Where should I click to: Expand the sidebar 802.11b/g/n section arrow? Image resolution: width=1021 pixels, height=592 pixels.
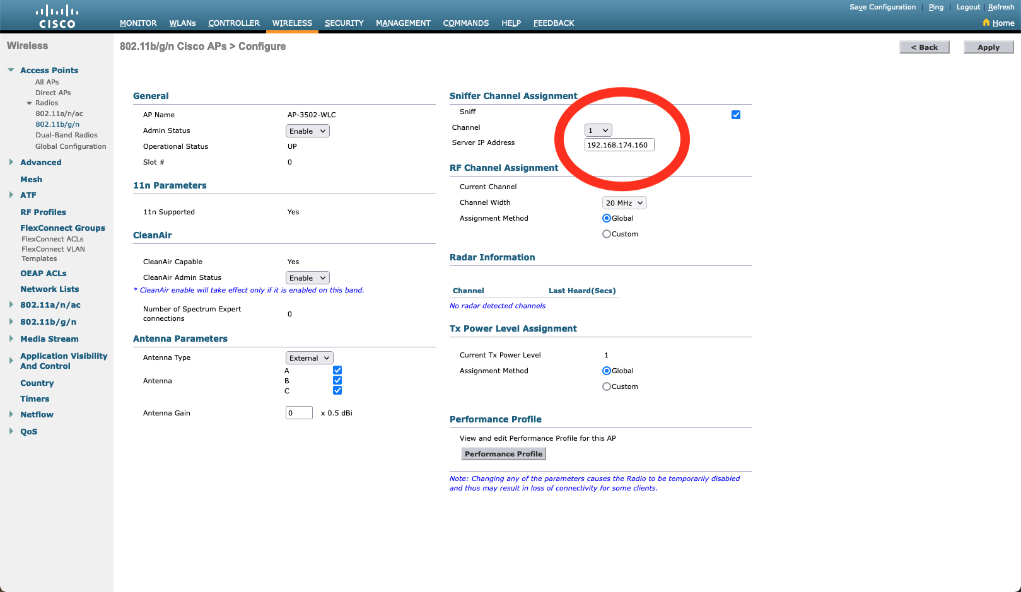click(11, 322)
